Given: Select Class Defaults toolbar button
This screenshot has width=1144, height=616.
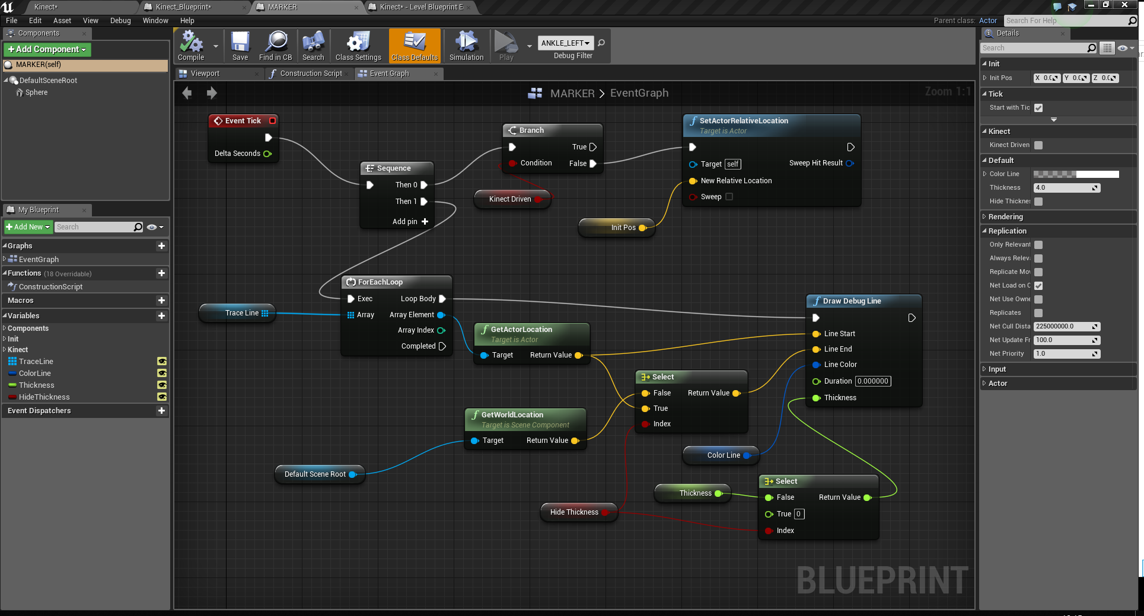Looking at the screenshot, I should pyautogui.click(x=415, y=46).
